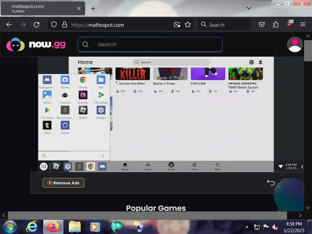Click the Chrome icon on the Android taskbar
This screenshot has width=312, height=234.
(x=91, y=166)
